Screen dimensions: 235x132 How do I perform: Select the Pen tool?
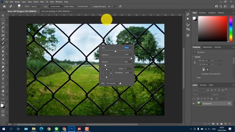(3, 75)
